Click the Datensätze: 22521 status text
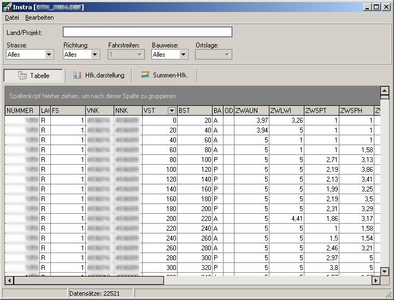The height and width of the screenshot is (300, 394). pos(95,293)
